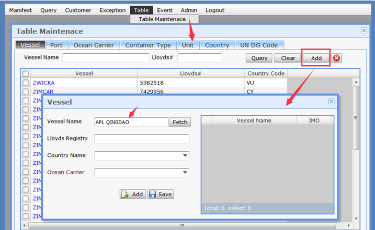Switch to the Container Type tab
375x230 pixels.
(x=148, y=45)
